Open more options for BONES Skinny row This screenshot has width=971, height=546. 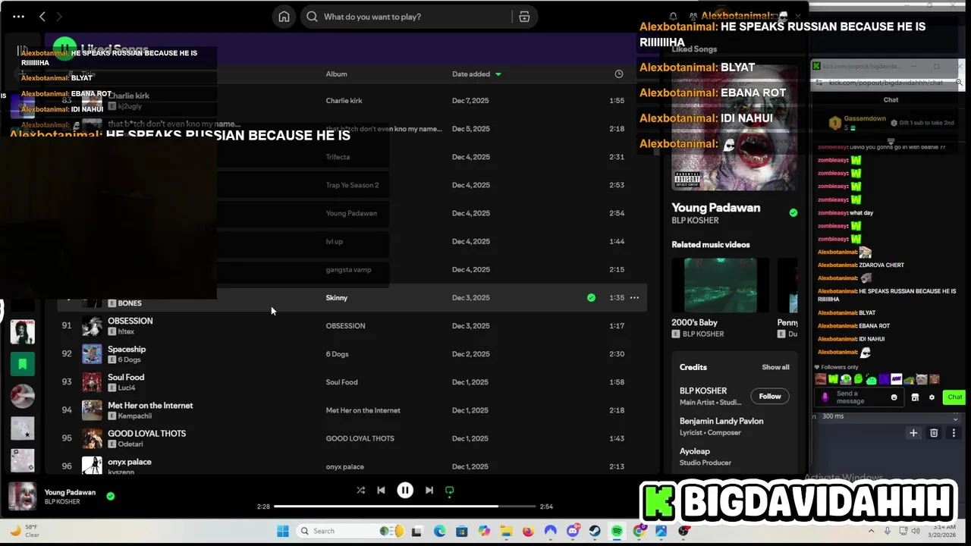(634, 298)
